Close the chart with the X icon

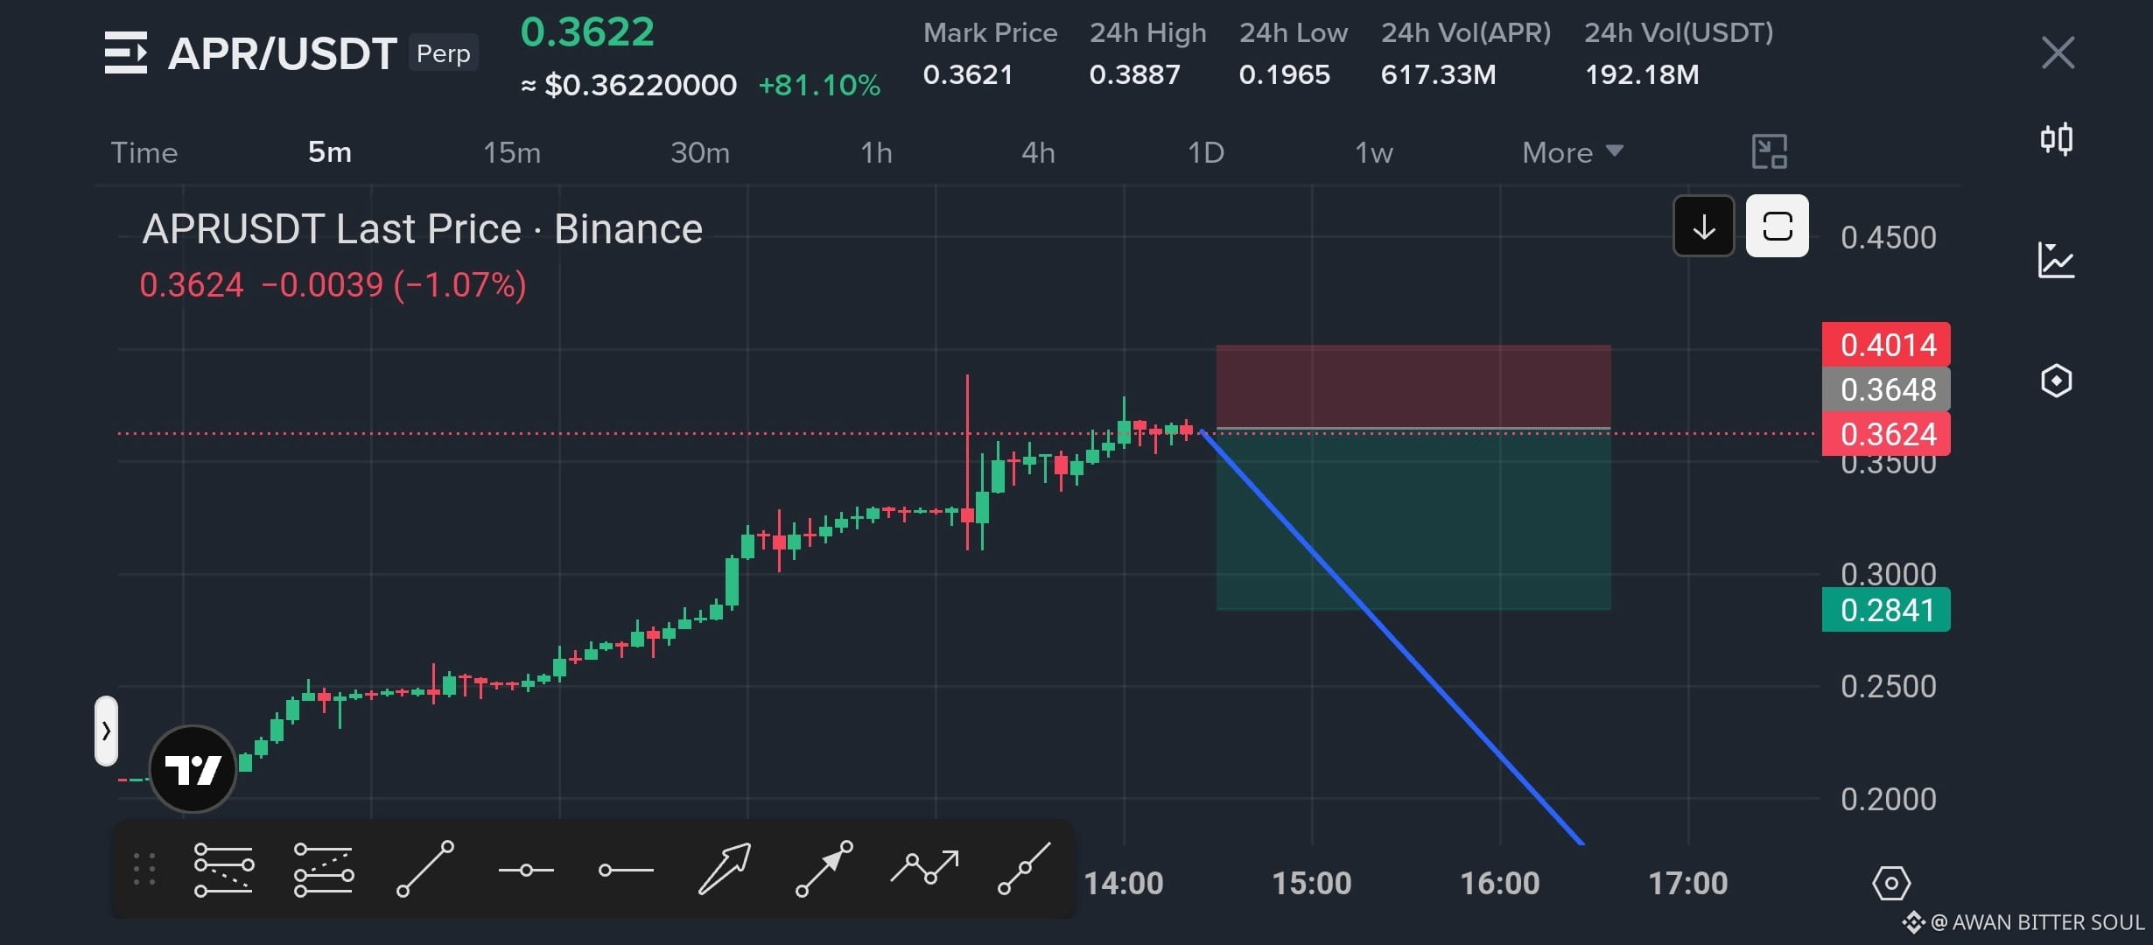[x=2058, y=52]
